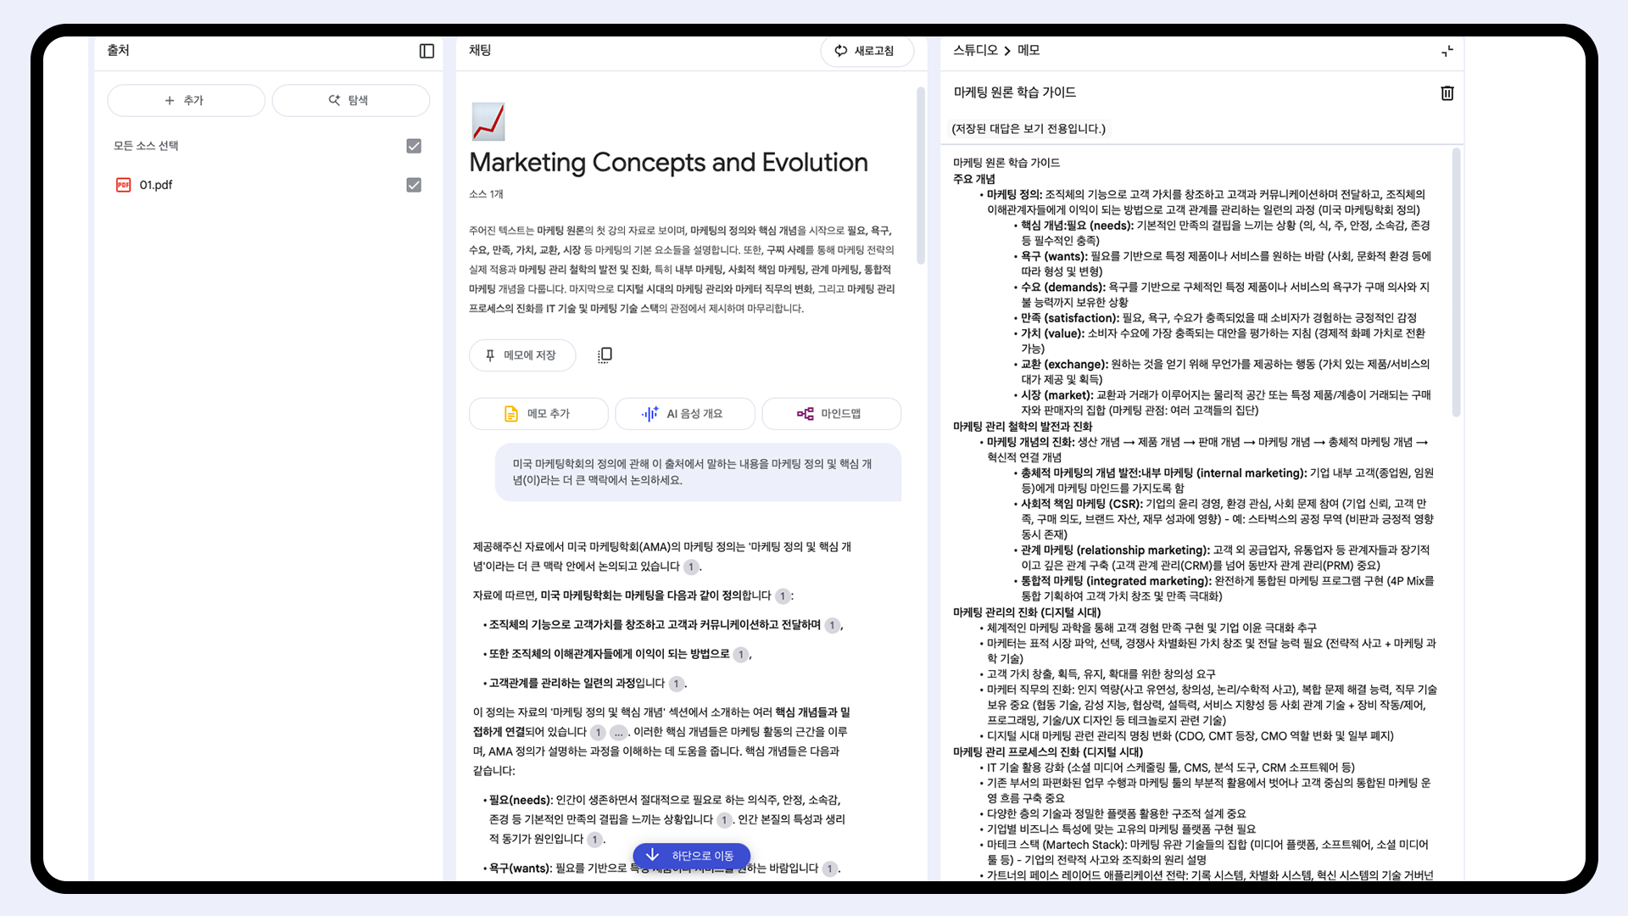The height and width of the screenshot is (916, 1628).
Task: Click the 메모에 저장 pin button
Action: tap(521, 355)
